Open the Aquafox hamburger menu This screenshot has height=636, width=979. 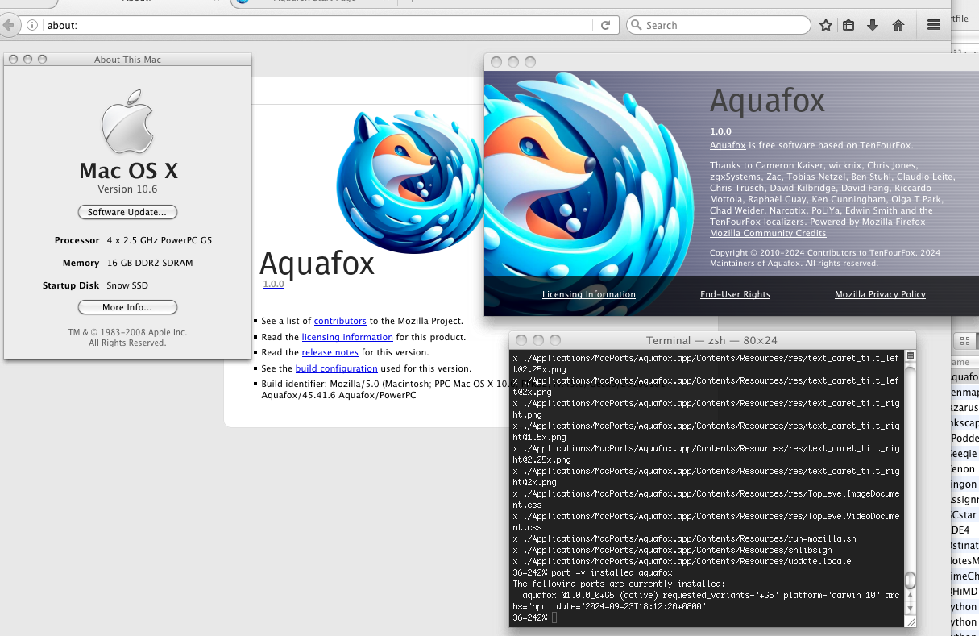pos(933,25)
